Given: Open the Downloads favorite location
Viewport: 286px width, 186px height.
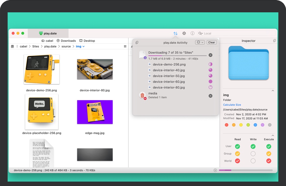Looking at the screenshot, I should coord(66,41).
